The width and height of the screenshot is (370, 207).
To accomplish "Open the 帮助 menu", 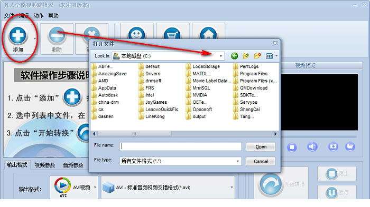I will pyautogui.click(x=53, y=16).
